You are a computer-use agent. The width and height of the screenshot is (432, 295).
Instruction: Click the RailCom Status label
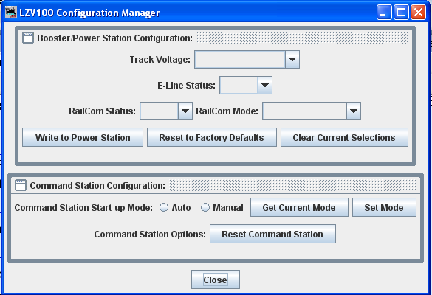click(x=102, y=111)
